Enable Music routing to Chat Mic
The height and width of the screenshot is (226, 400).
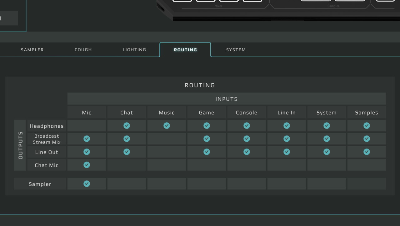167,165
